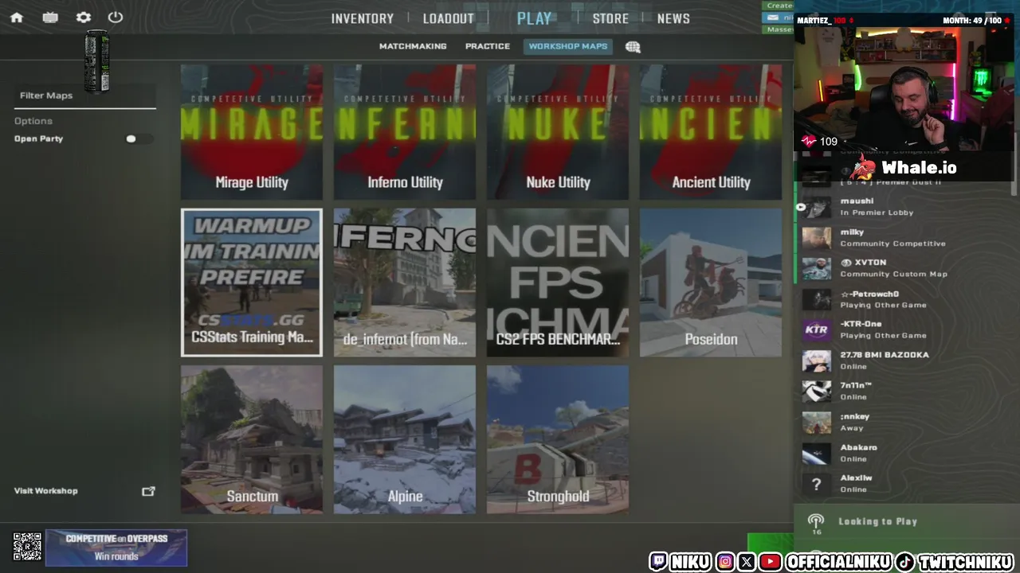Select the WORKSHOP MAPS tab

coord(568,46)
